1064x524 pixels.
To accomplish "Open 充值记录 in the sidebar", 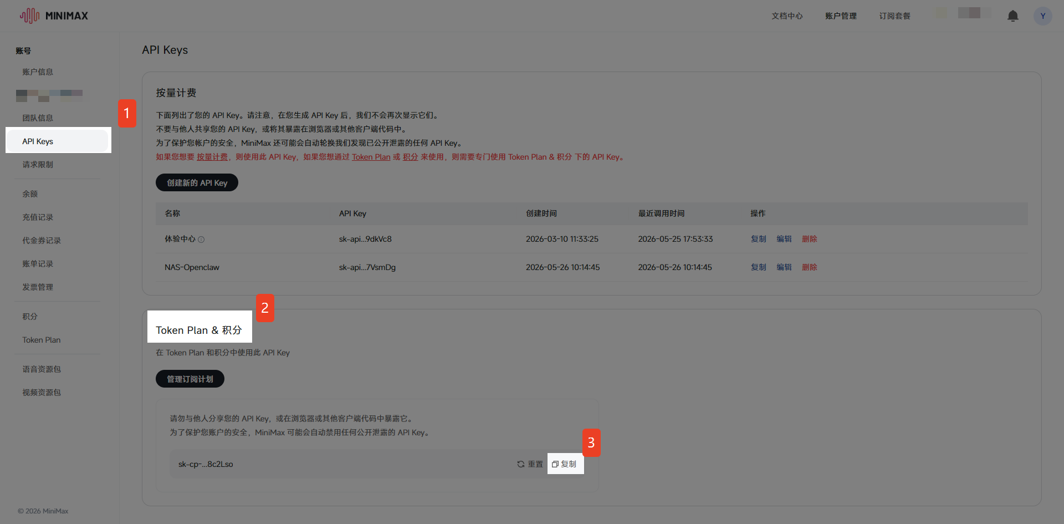I will coord(38,217).
